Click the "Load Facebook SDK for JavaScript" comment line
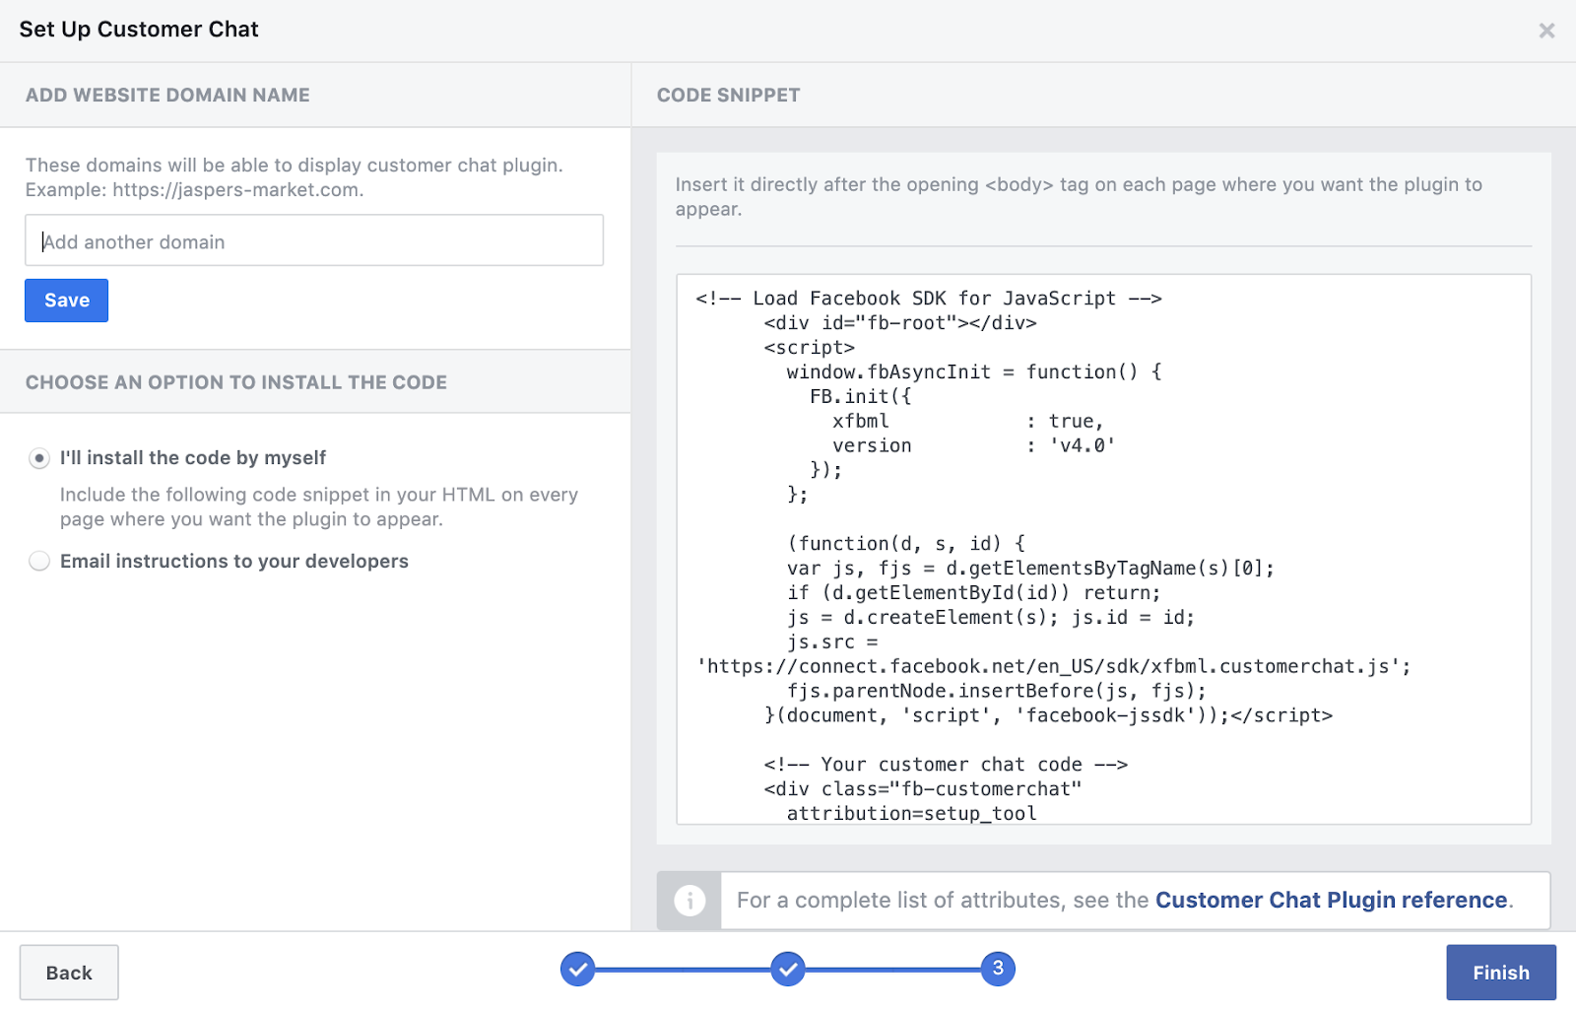 [x=929, y=299]
